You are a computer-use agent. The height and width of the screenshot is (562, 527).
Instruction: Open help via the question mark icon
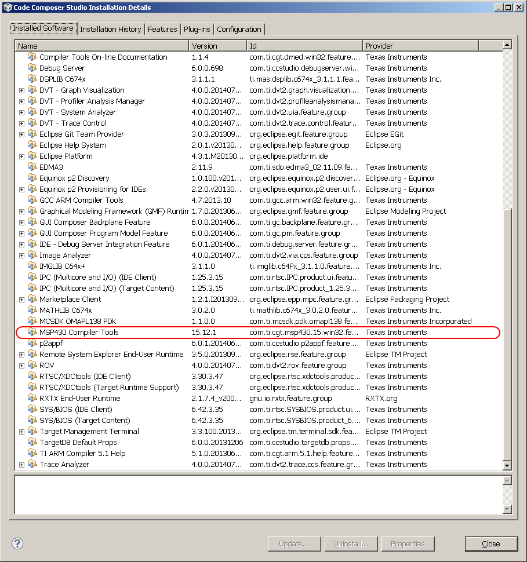pos(17,543)
